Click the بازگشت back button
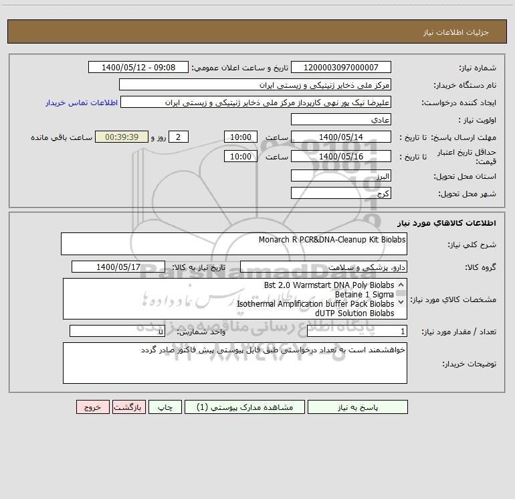This screenshot has width=515, height=499. [128, 407]
